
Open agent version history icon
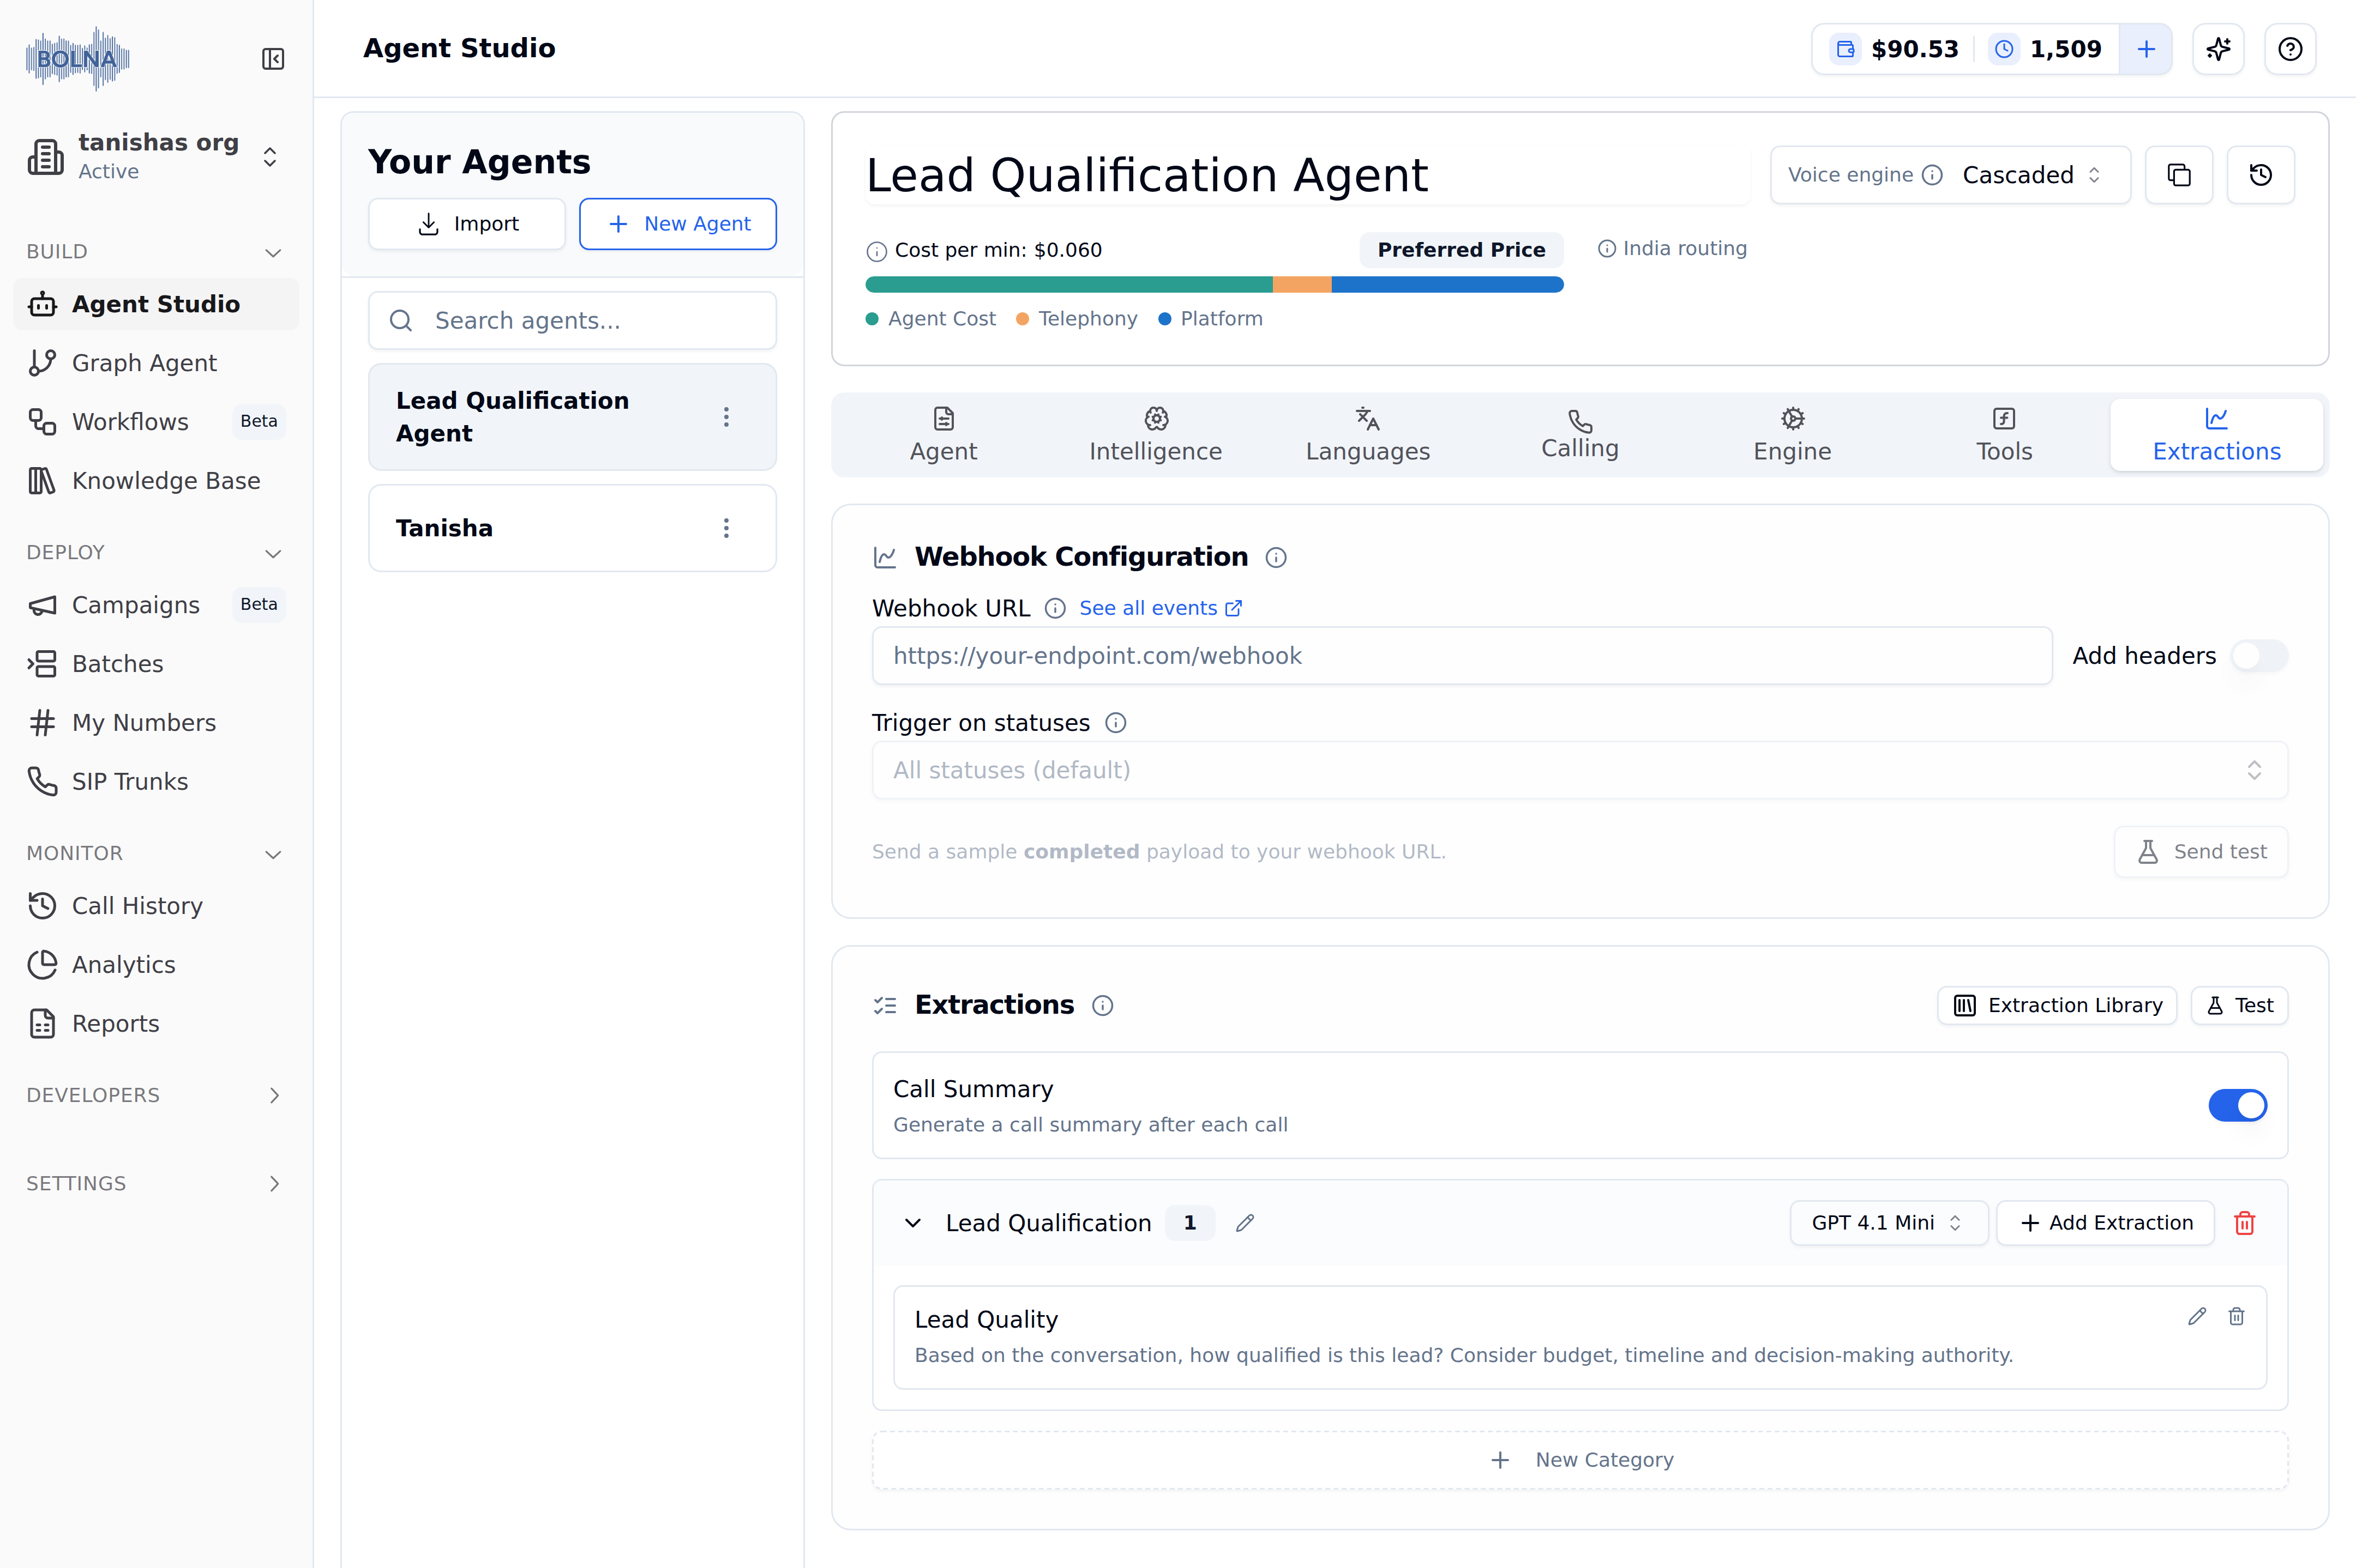click(x=2260, y=175)
